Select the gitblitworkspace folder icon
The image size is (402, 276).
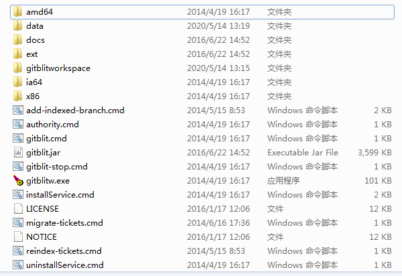click(17, 68)
